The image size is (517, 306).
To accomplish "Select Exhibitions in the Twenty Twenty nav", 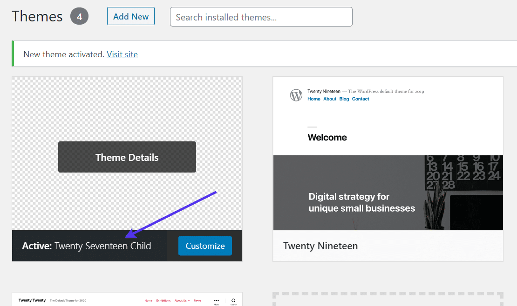I will 164,300.
